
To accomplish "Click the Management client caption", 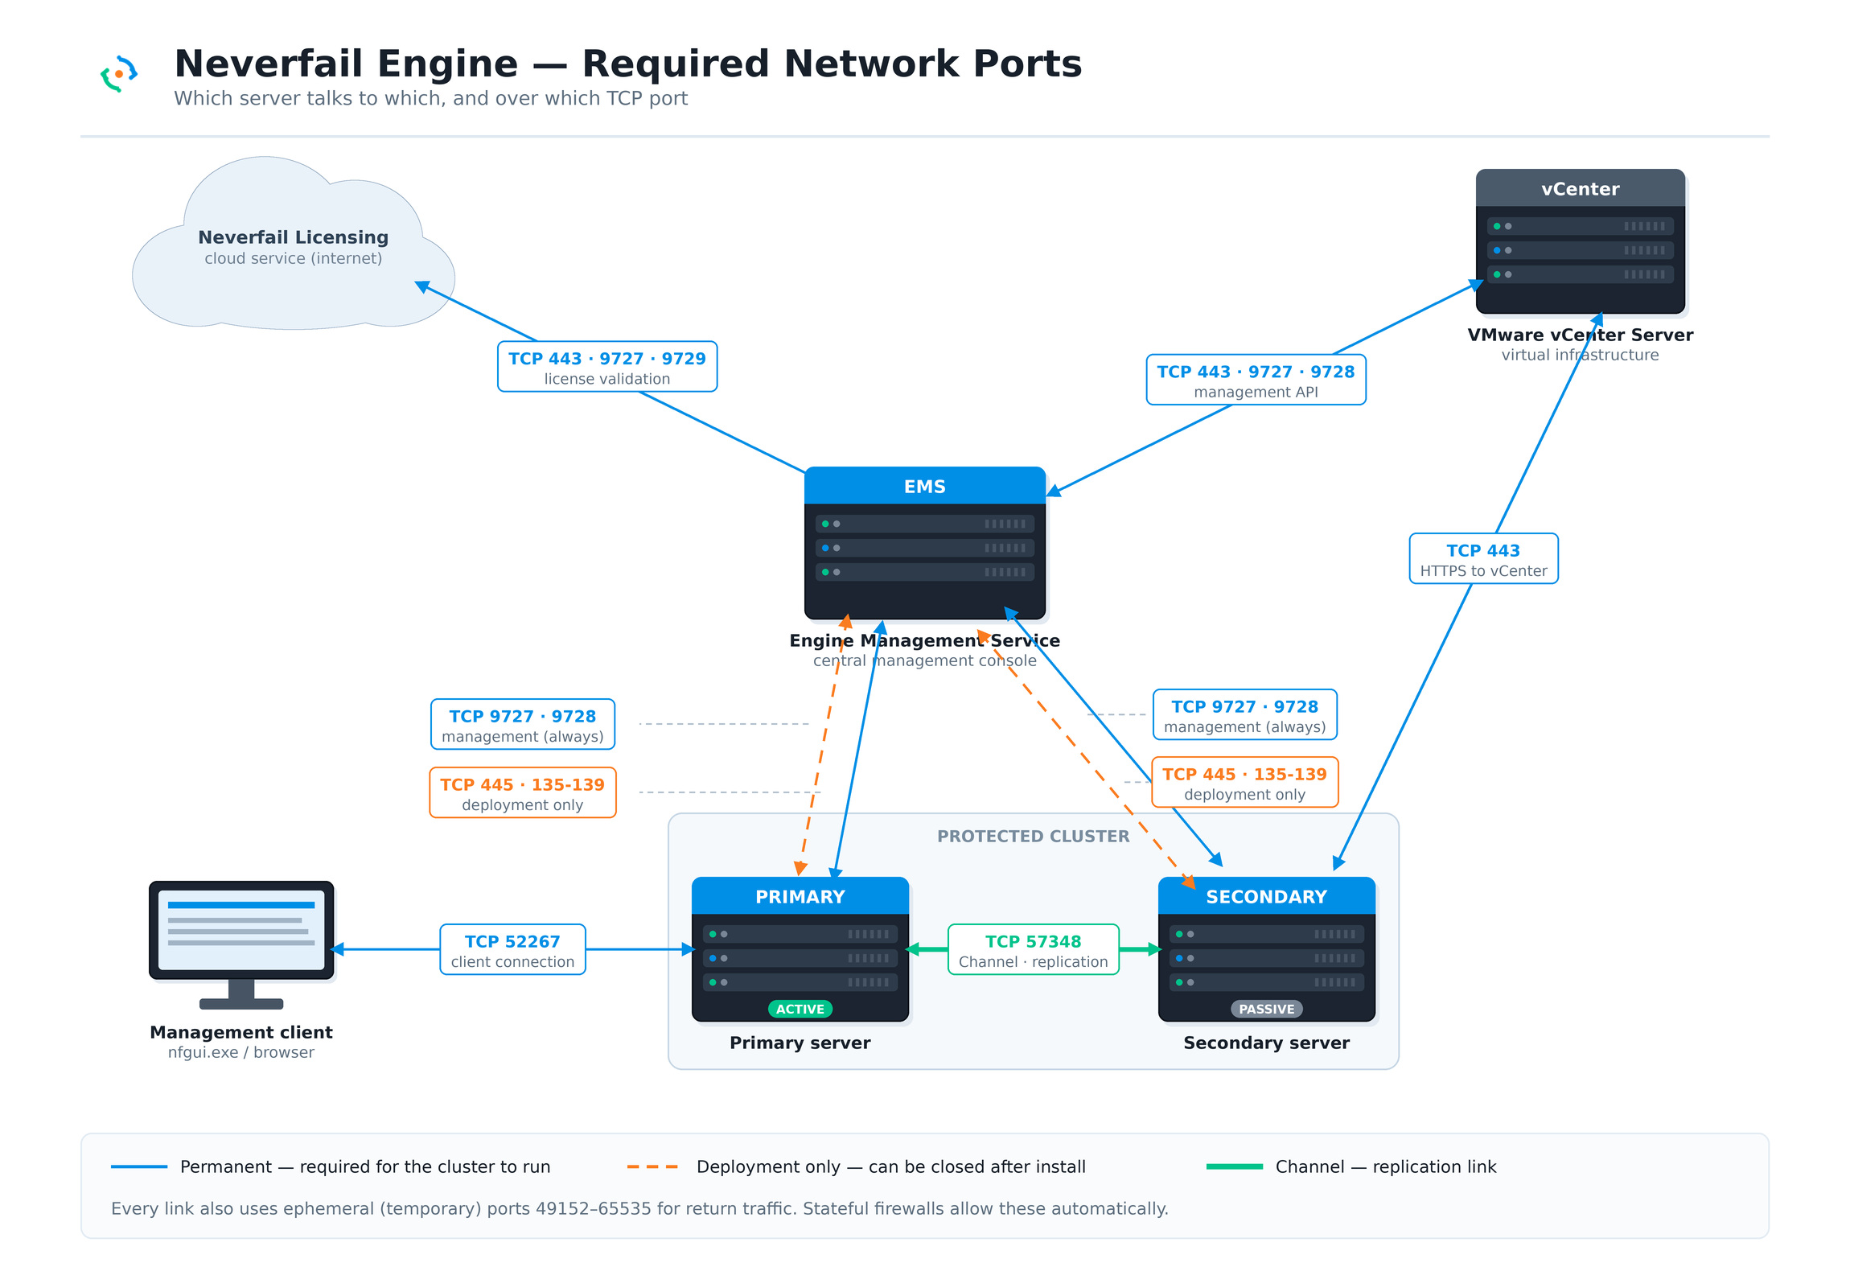I will pos(241,1032).
